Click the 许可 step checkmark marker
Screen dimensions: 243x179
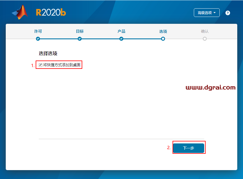coord(38,39)
